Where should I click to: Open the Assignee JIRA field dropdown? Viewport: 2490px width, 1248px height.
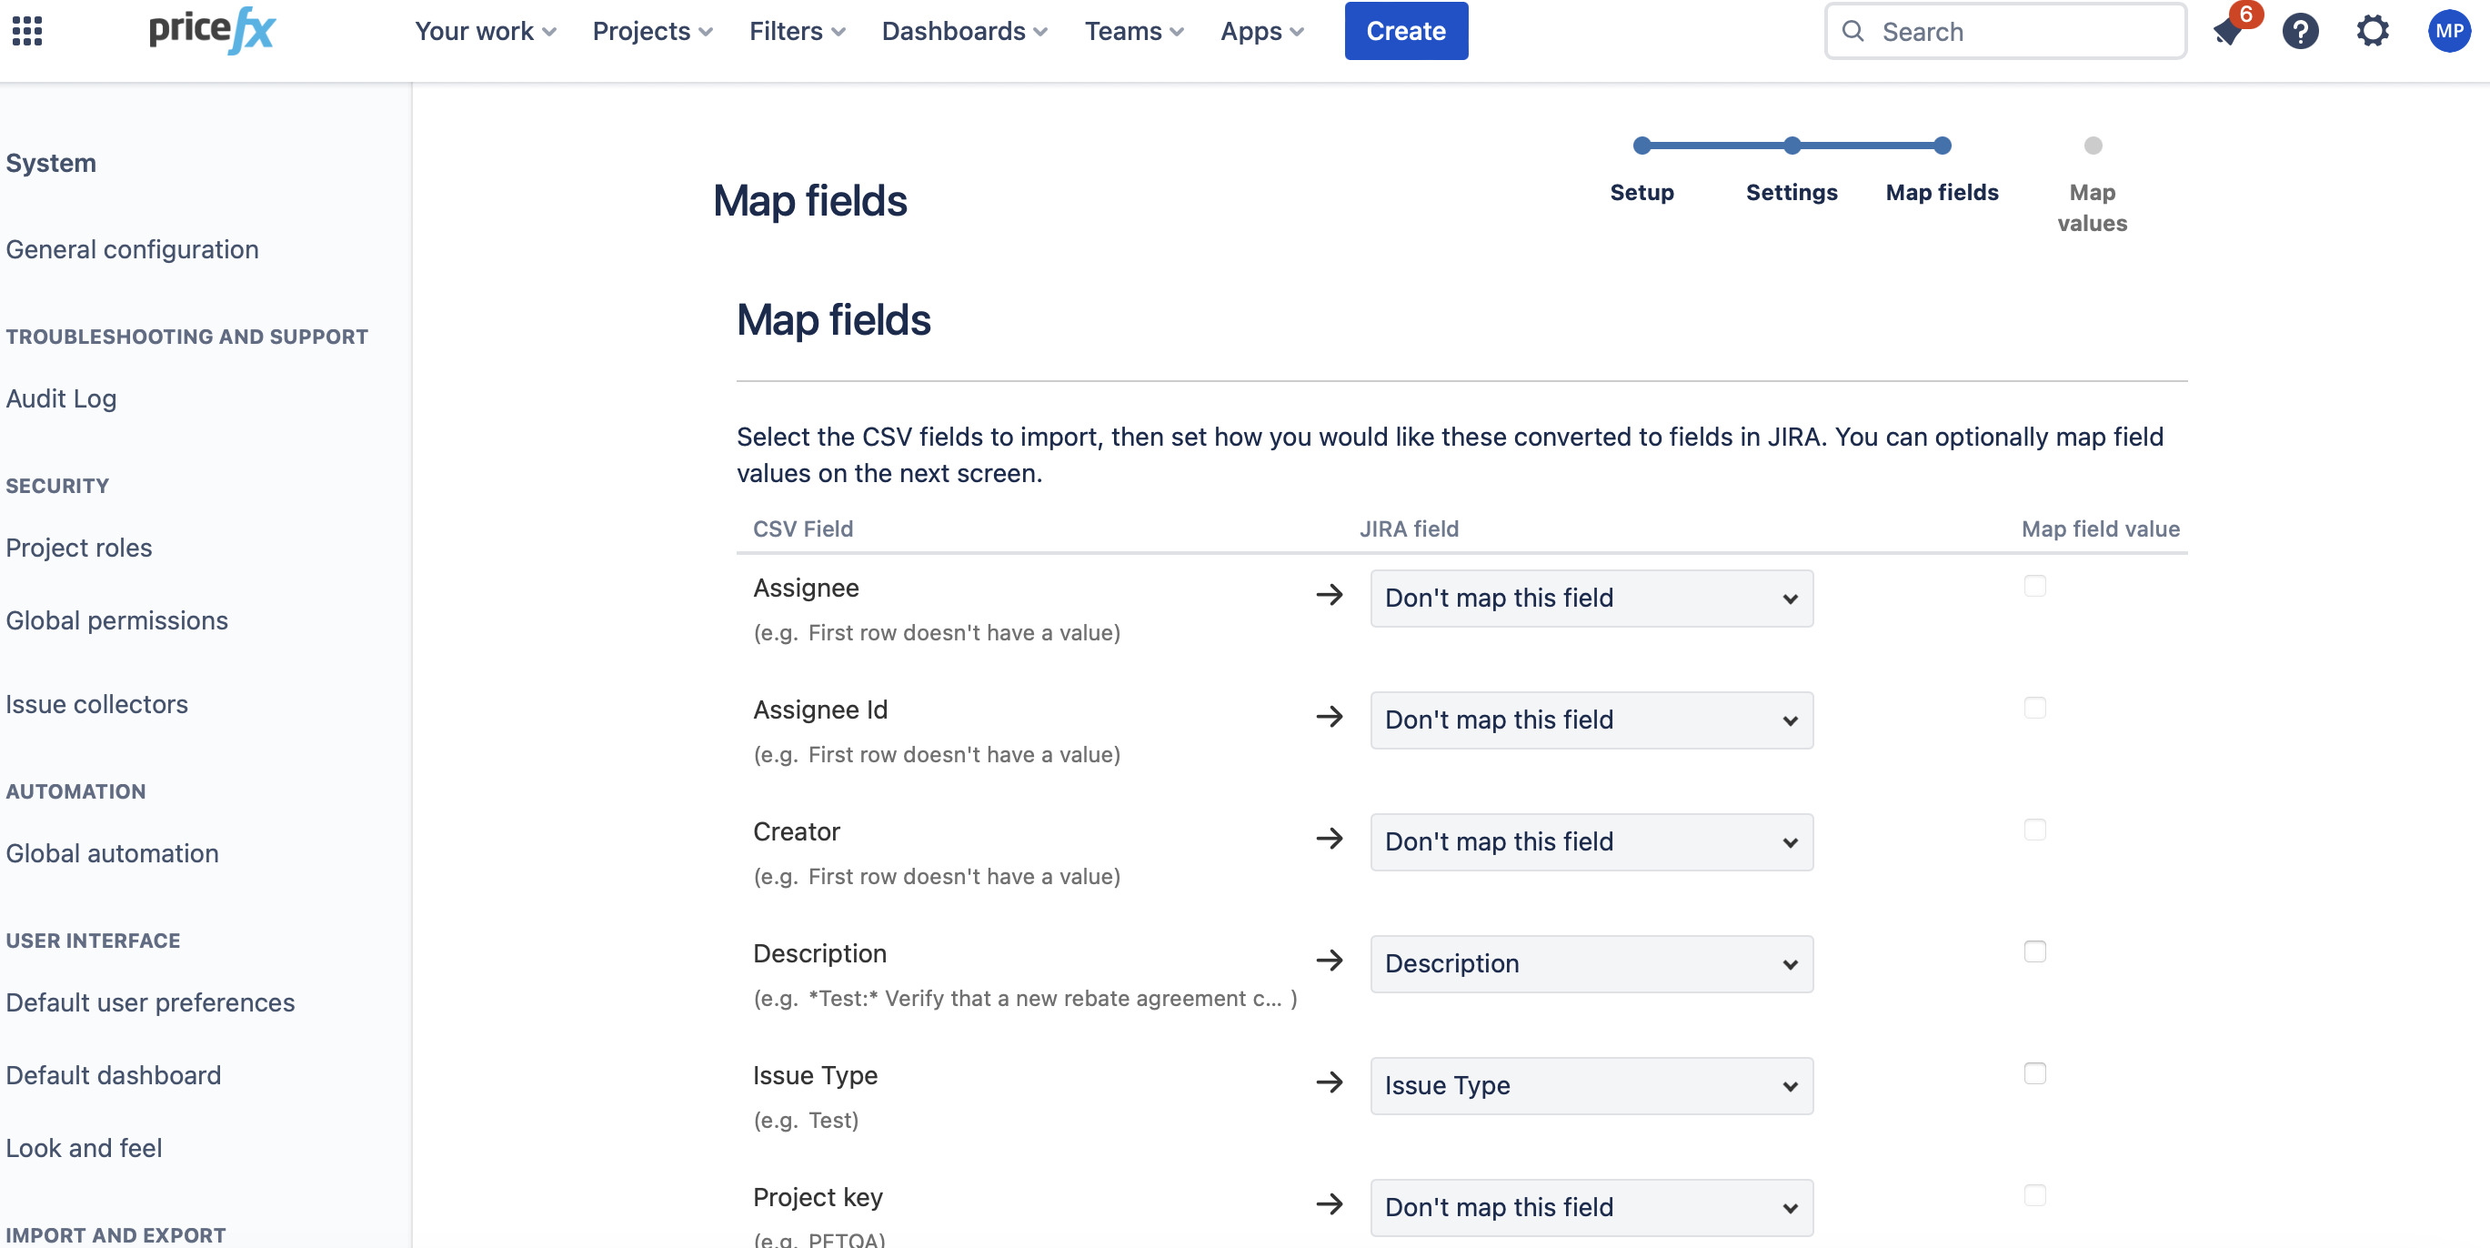pos(1591,599)
